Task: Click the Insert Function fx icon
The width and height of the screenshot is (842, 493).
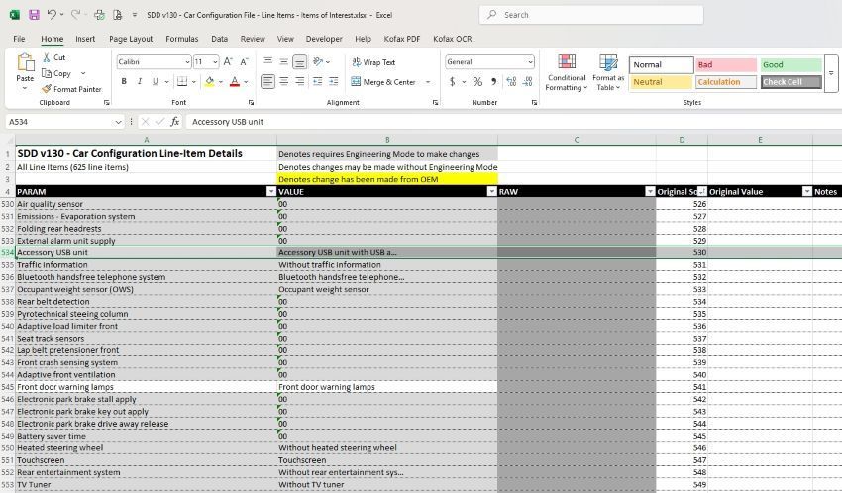Action: 175,122
